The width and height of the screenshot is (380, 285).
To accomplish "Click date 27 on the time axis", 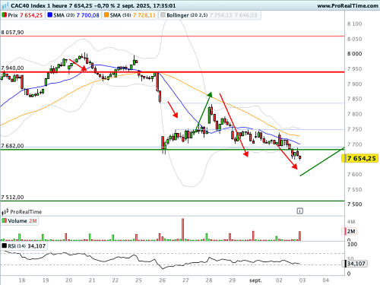I will (185, 280).
